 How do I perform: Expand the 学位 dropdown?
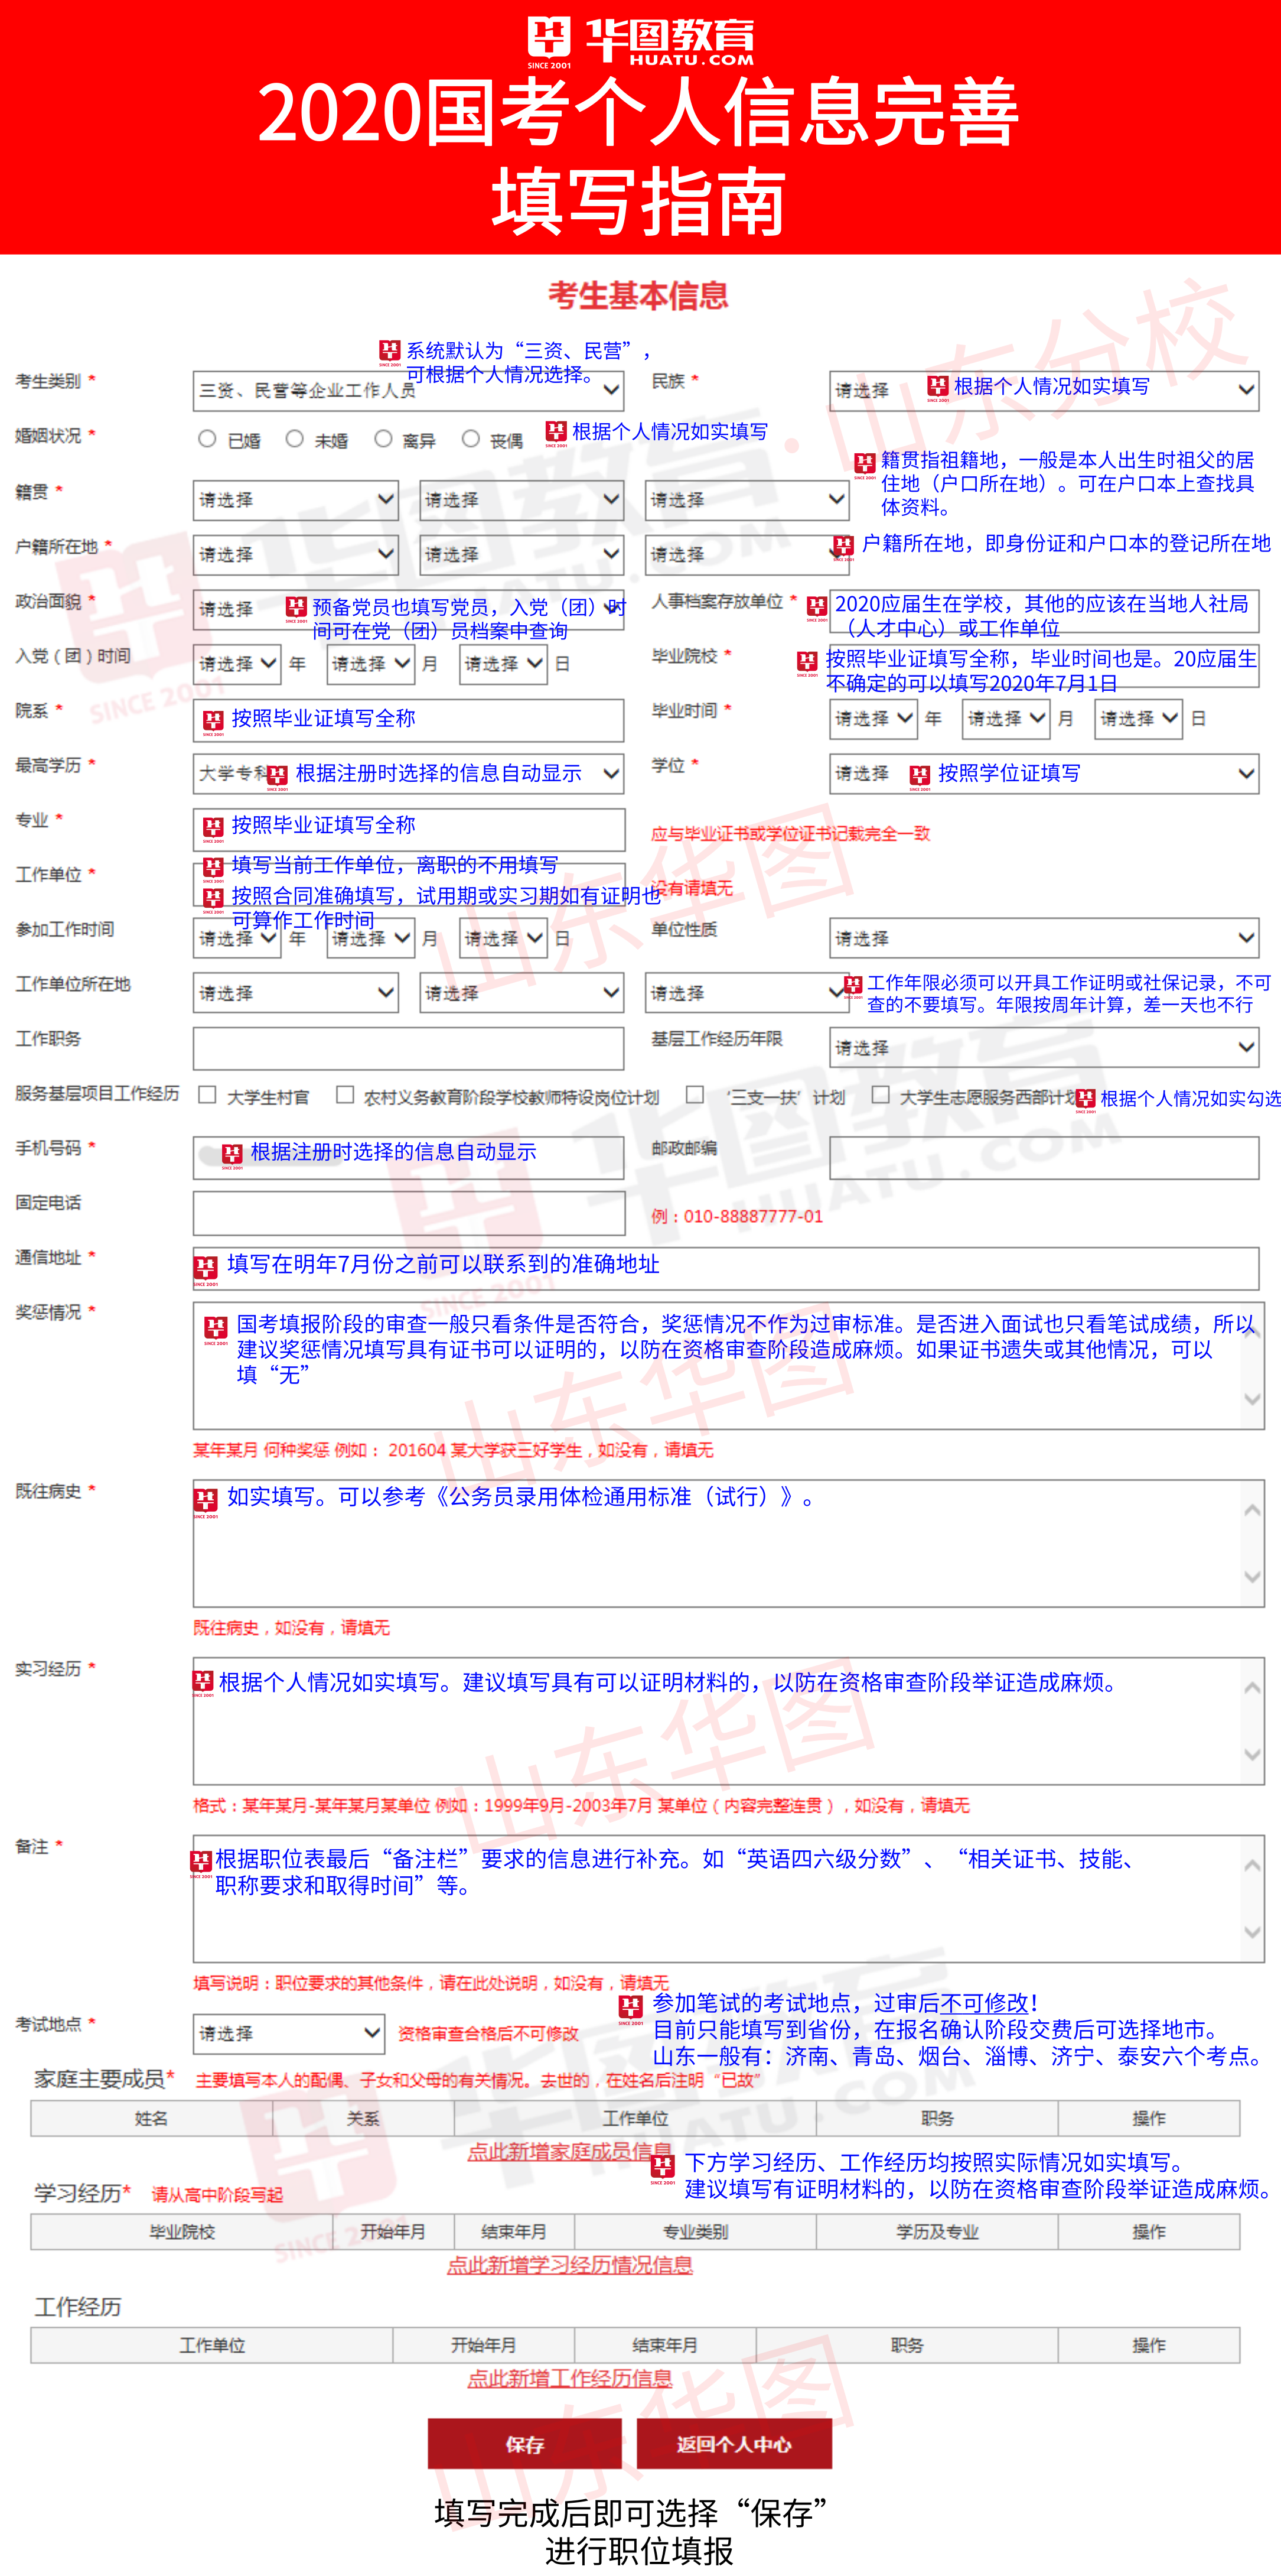(1043, 773)
